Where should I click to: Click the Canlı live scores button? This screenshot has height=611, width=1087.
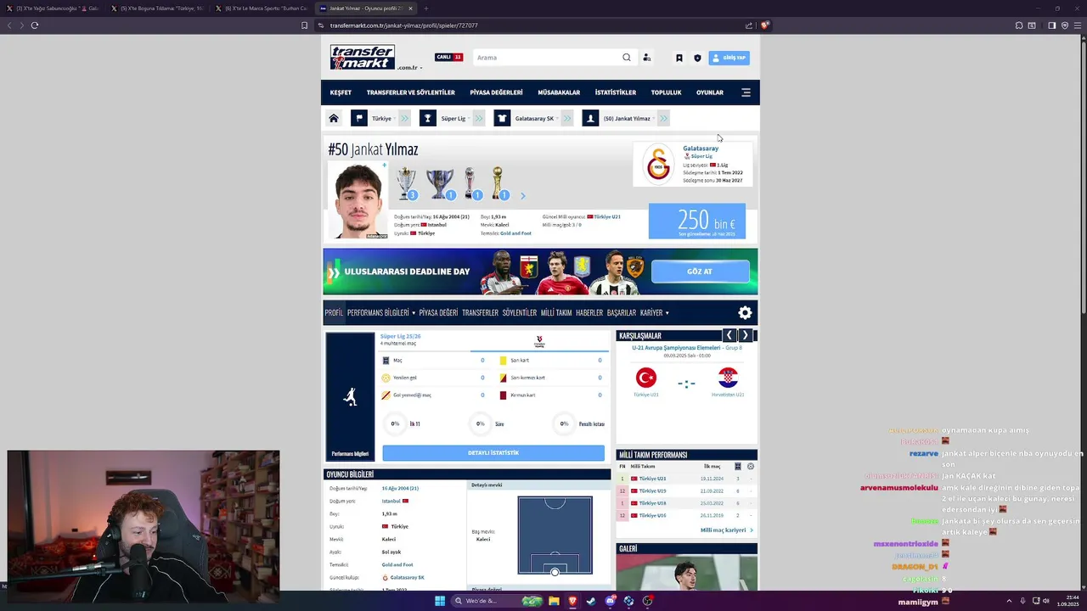449,58
